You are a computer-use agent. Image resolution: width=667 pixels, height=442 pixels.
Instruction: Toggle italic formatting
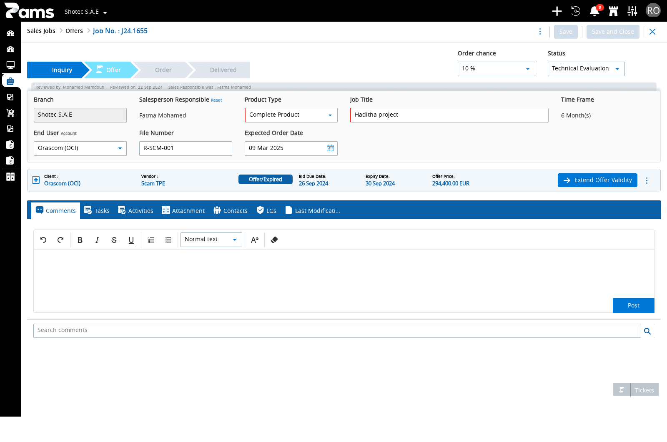coord(97,240)
